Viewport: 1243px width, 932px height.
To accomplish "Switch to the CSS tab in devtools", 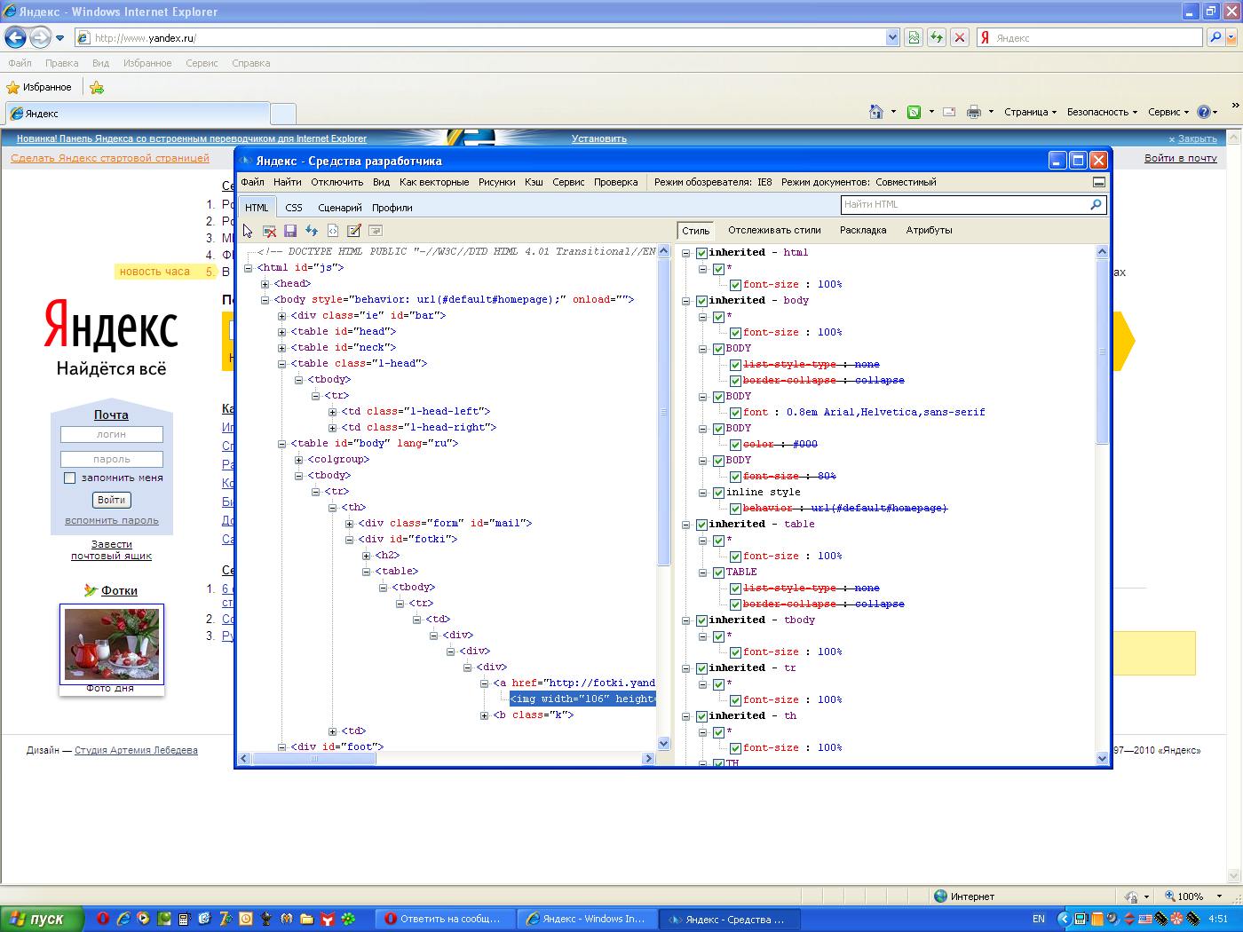I will (294, 208).
